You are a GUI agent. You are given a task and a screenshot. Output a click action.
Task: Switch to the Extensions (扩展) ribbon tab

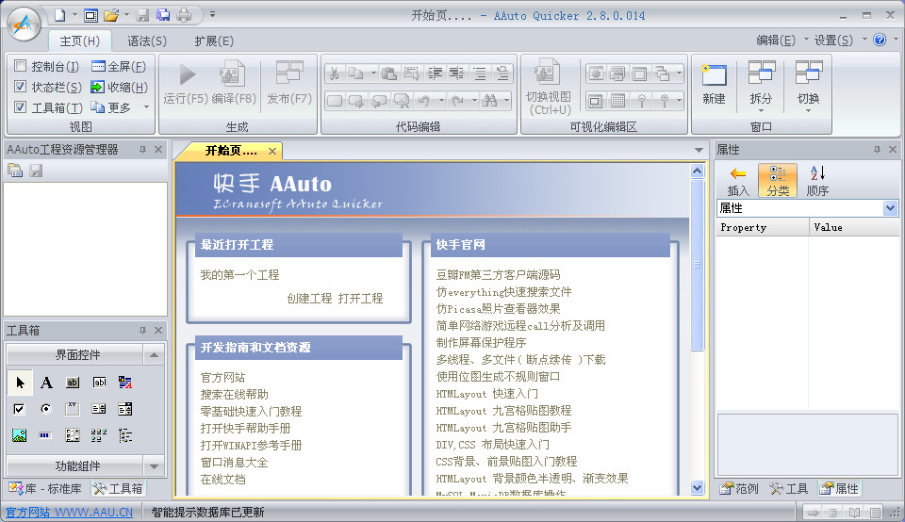pyautogui.click(x=214, y=41)
